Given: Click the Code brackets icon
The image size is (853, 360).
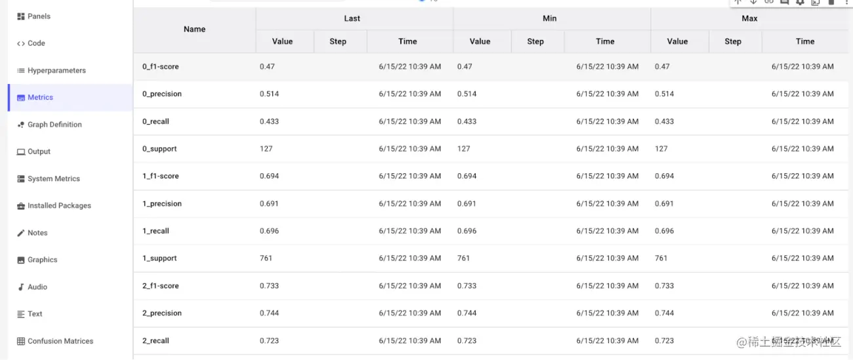Looking at the screenshot, I should [21, 43].
